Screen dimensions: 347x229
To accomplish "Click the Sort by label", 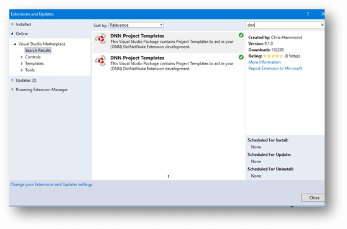I will [100, 25].
